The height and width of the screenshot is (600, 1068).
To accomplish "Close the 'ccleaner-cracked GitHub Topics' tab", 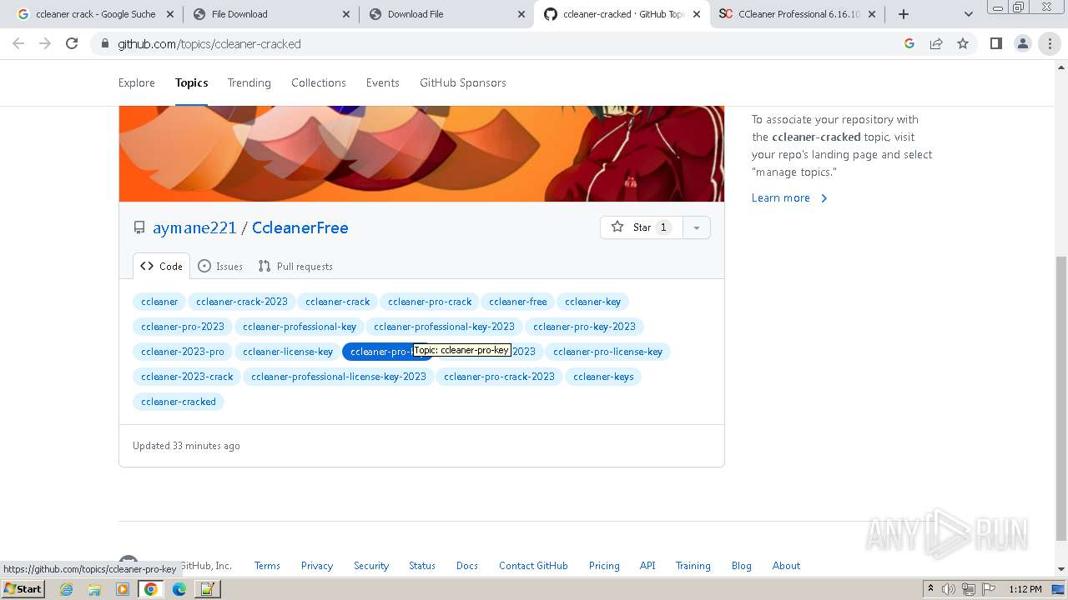I will coord(697,14).
